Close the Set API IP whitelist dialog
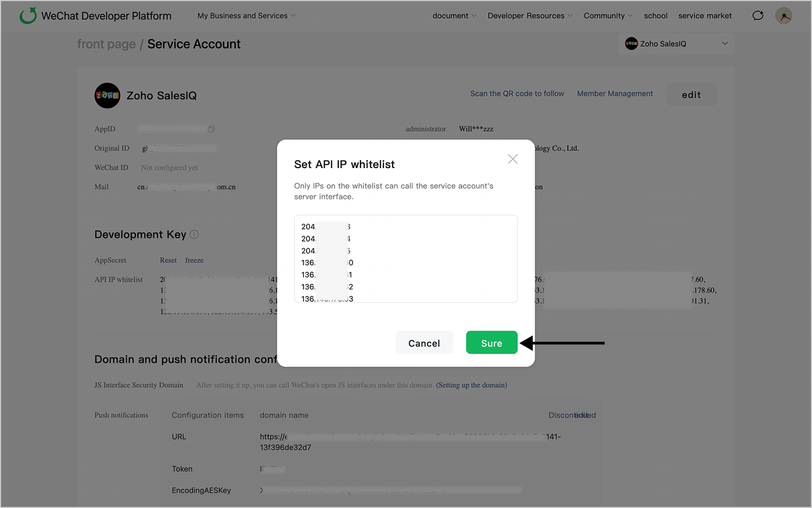The image size is (812, 508). (513, 159)
